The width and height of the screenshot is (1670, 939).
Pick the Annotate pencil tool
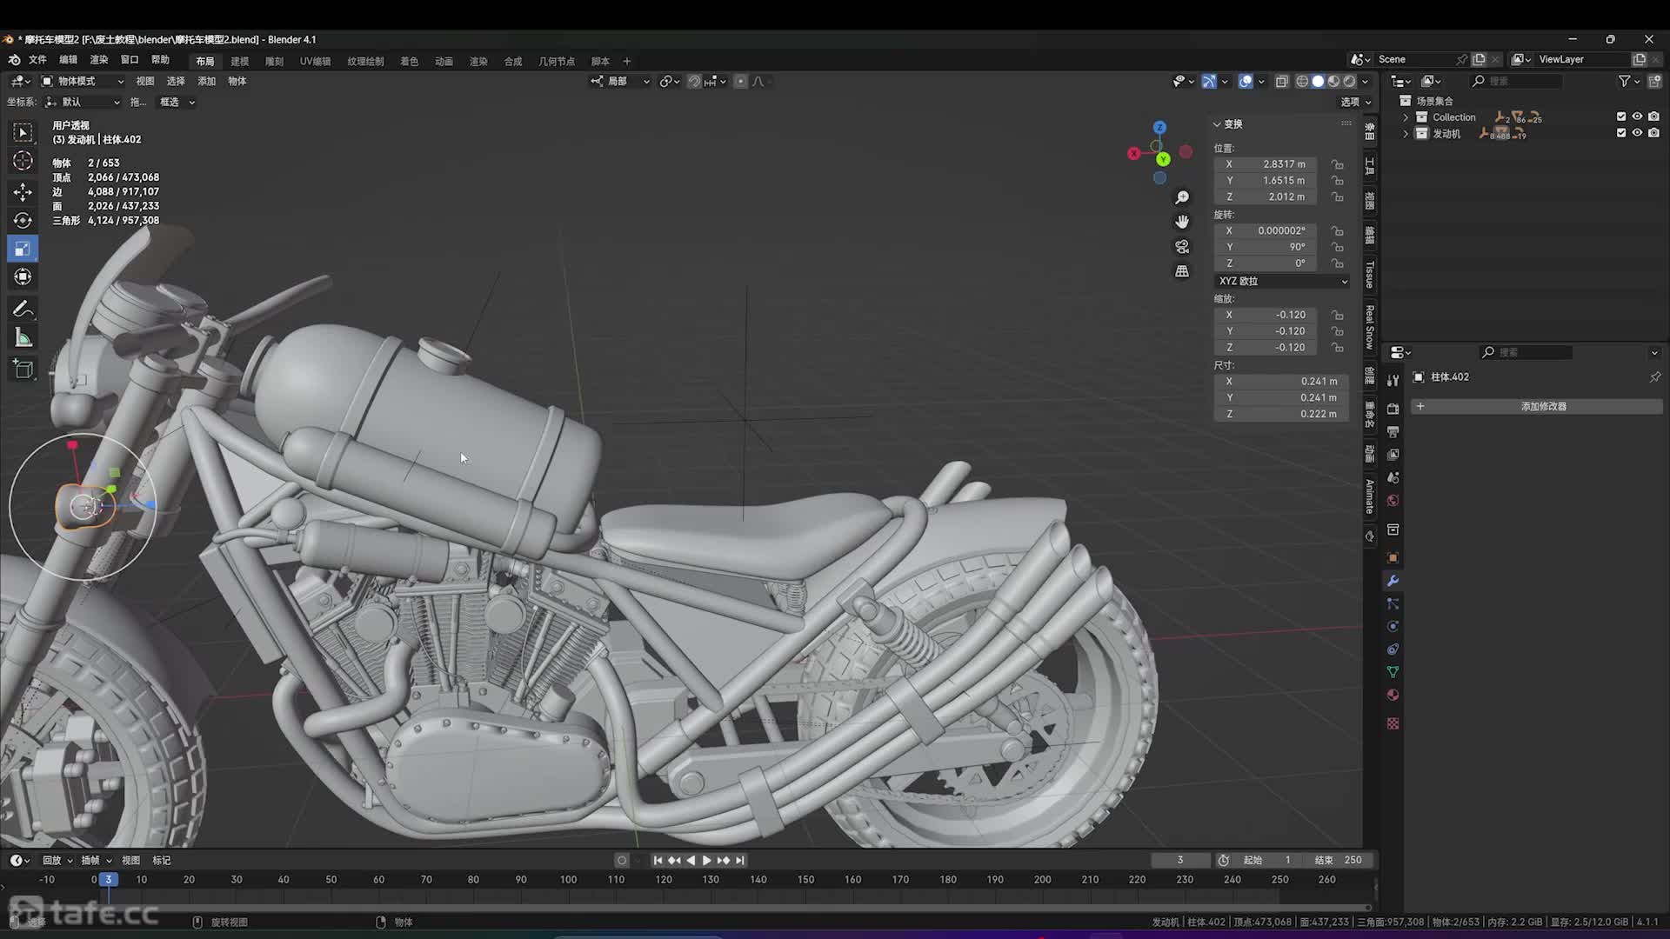[23, 310]
